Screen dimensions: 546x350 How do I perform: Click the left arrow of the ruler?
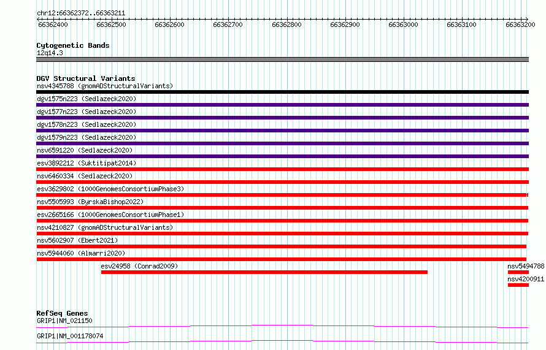click(37, 19)
